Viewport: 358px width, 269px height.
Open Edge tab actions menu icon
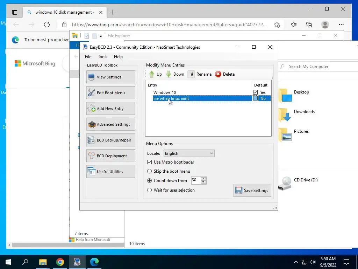click(x=15, y=12)
